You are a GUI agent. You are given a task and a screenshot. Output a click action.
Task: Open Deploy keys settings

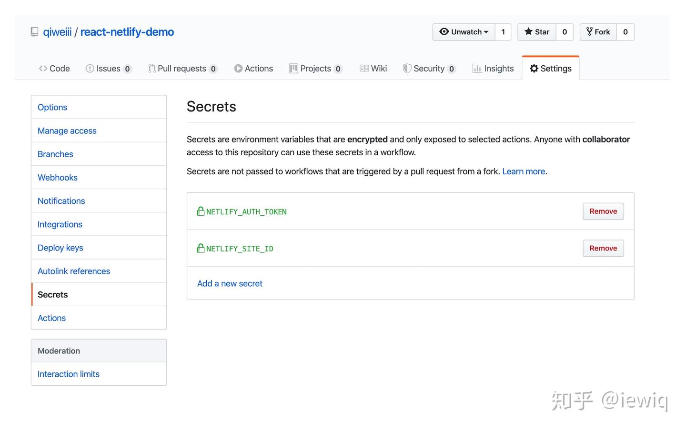click(x=99, y=248)
